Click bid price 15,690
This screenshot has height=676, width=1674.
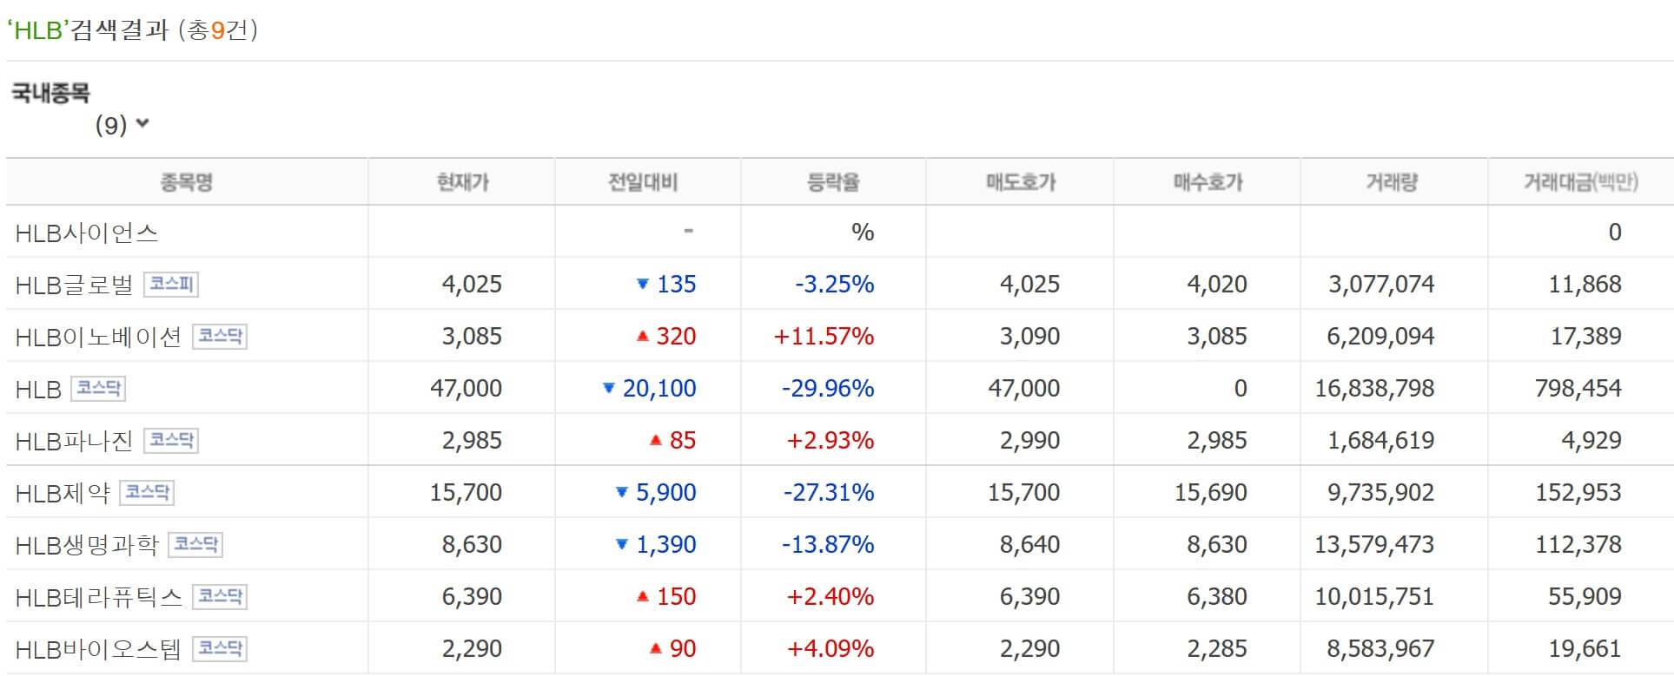pyautogui.click(x=1210, y=493)
